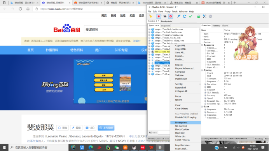Screen dimensions: 269x151
Task: Expand the Latency row in Timing
Action: tap(205, 95)
